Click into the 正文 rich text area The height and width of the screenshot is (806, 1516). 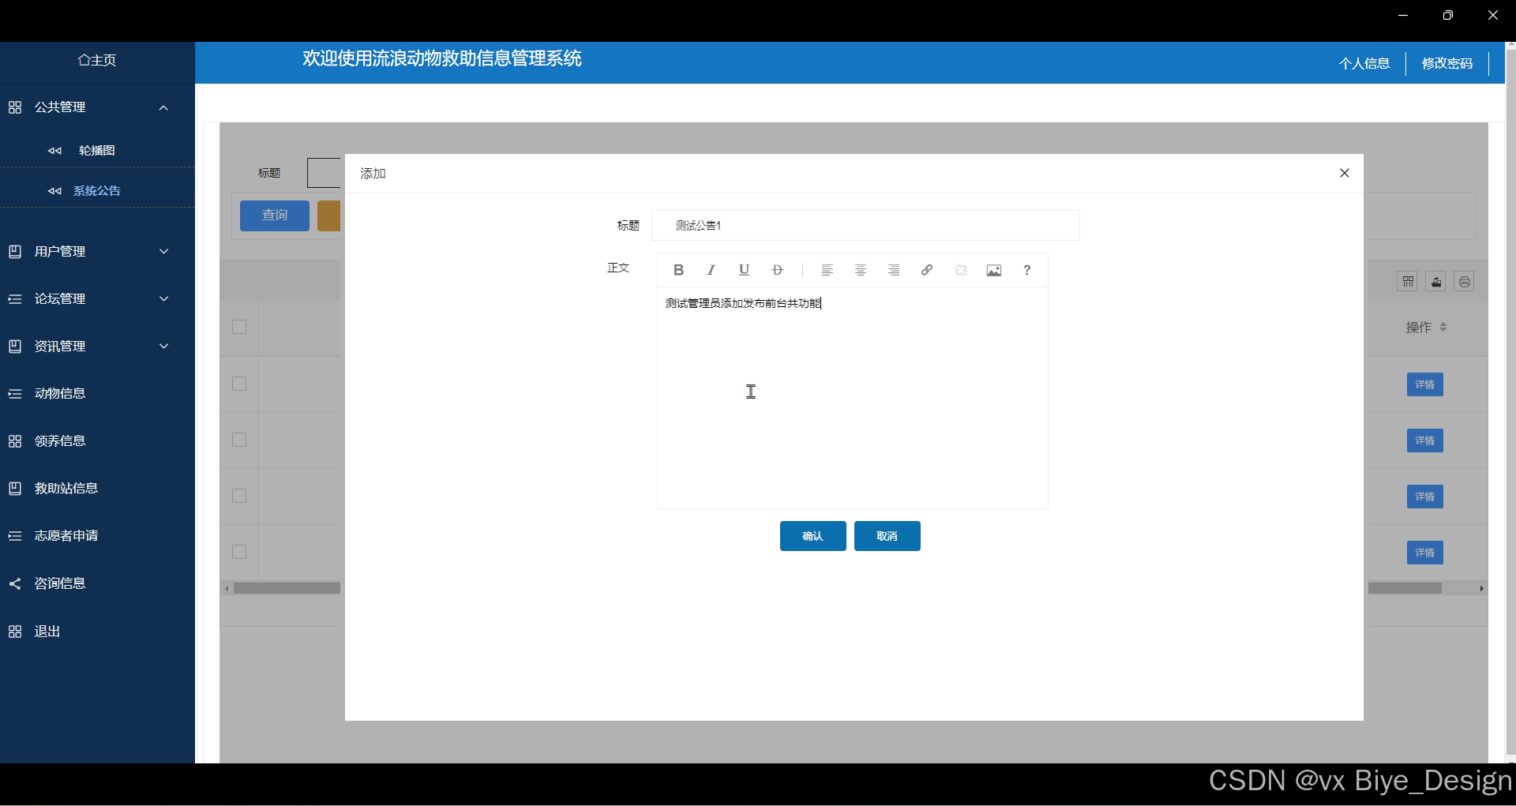[853, 397]
